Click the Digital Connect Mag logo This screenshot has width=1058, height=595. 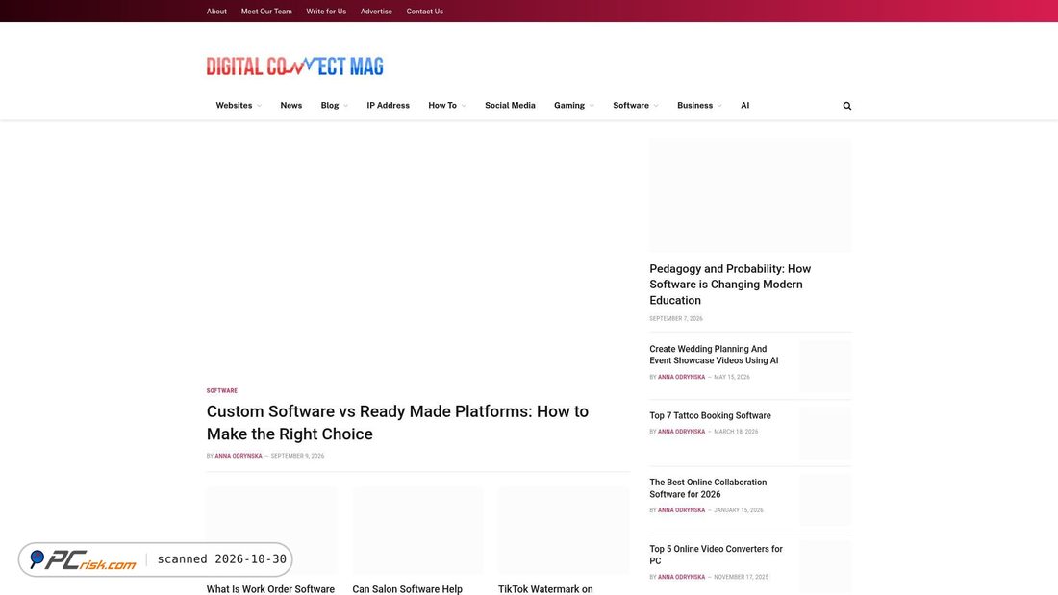coord(295,65)
